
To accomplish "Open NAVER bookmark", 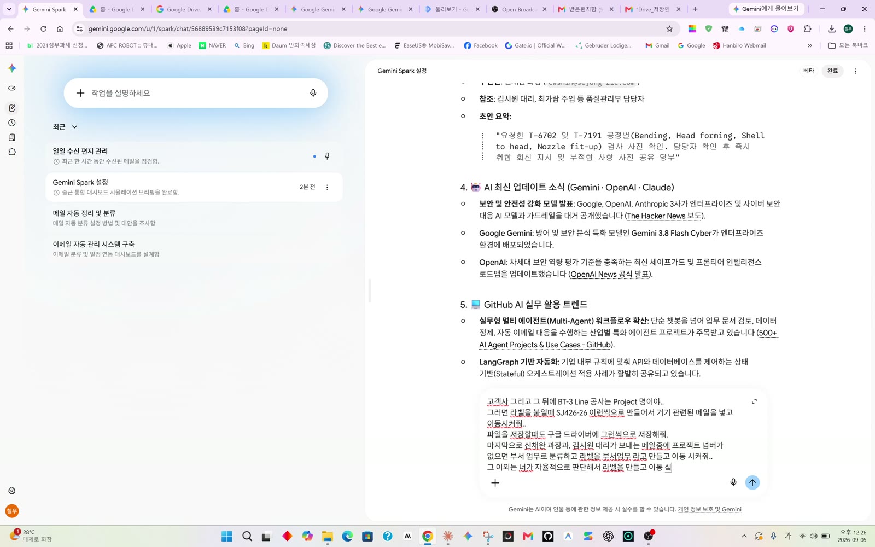I will click(212, 45).
